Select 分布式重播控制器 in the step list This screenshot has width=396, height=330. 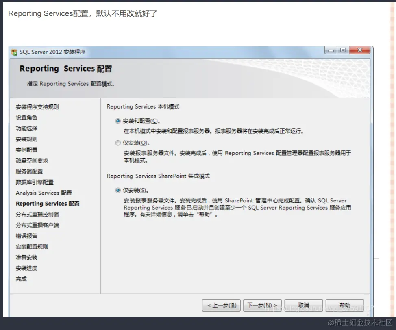click(x=37, y=214)
